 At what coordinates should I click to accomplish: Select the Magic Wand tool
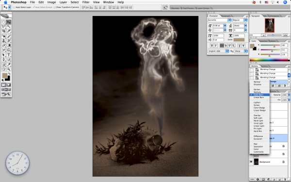pyautogui.click(x=9, y=27)
